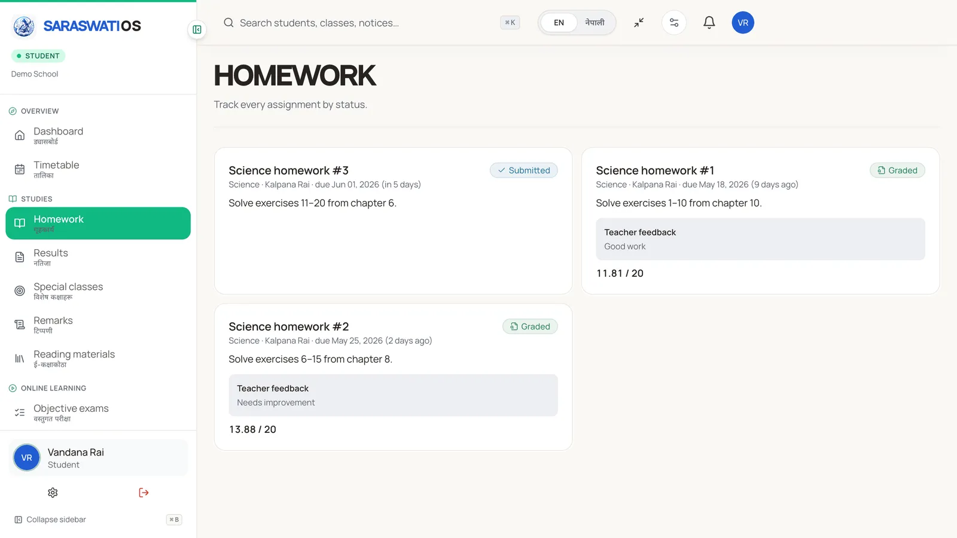957x538 pixels.
Task: Click the score 13.88 / 20
Action: point(252,429)
